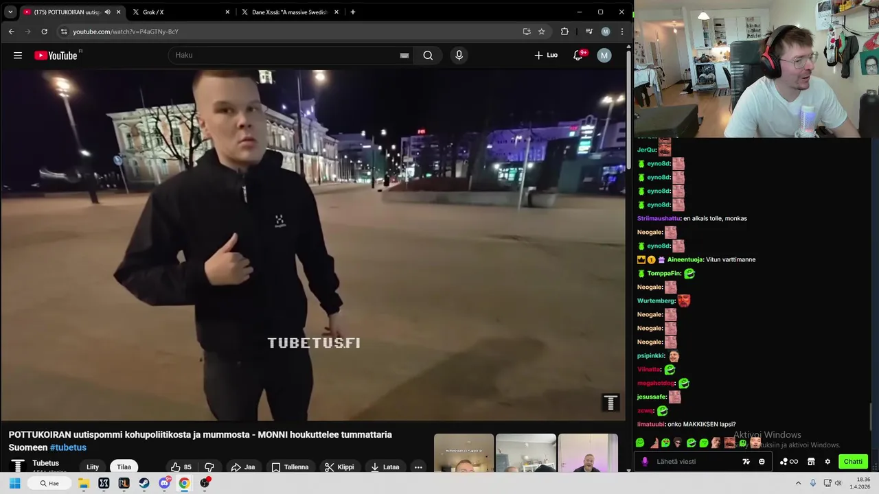Open Discord from the taskbar
879x494 pixels.
pyautogui.click(x=164, y=483)
